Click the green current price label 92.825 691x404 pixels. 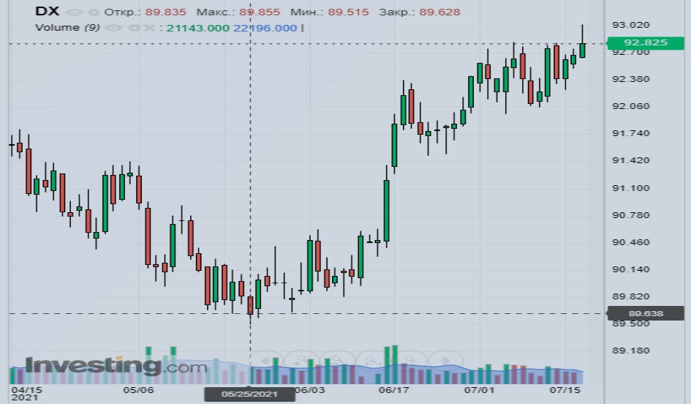646,42
